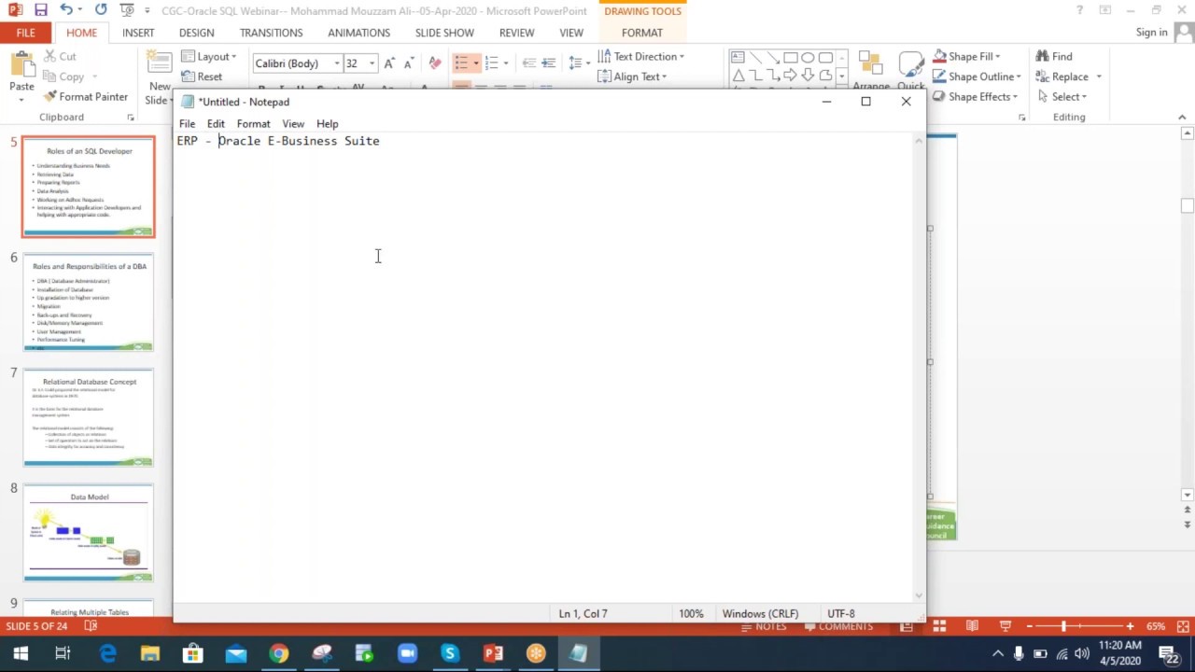
Task: Click the PowerPoint zoom slider handle
Action: (1063, 626)
